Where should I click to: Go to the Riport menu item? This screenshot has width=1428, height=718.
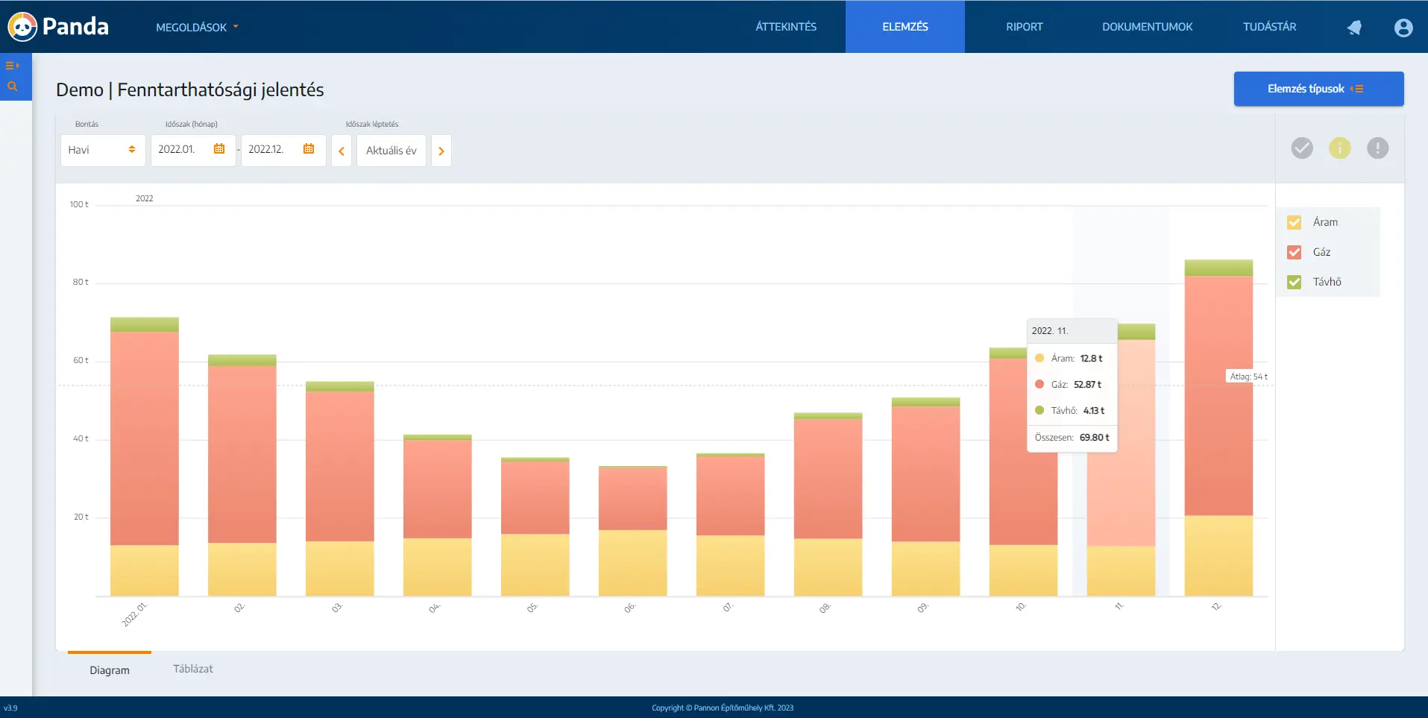(1024, 27)
